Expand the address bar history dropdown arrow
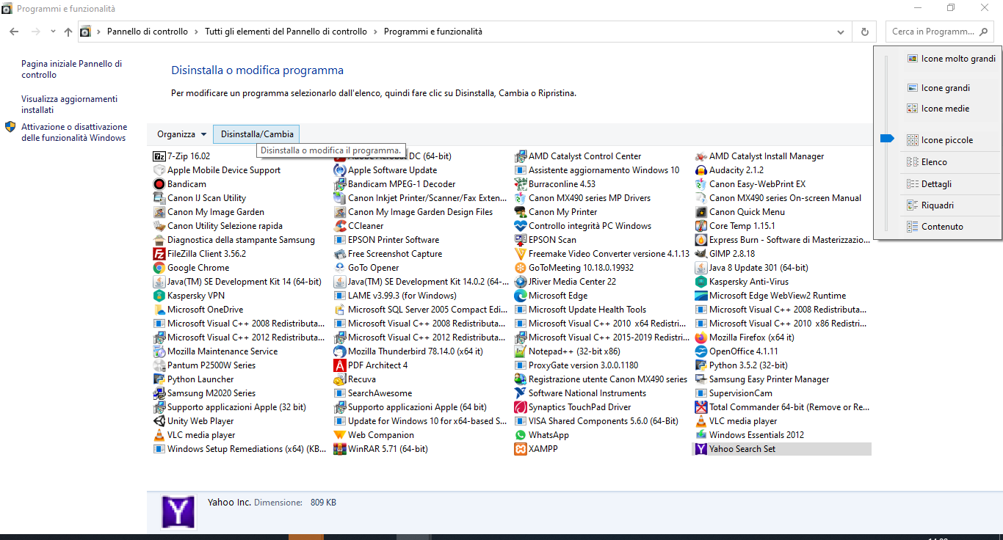Viewport: 1003px width, 540px height. click(841, 32)
